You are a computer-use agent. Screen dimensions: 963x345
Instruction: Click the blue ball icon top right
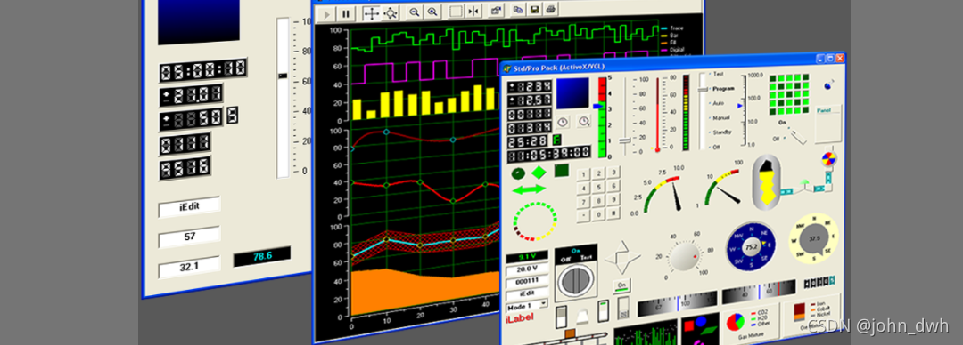point(827,86)
